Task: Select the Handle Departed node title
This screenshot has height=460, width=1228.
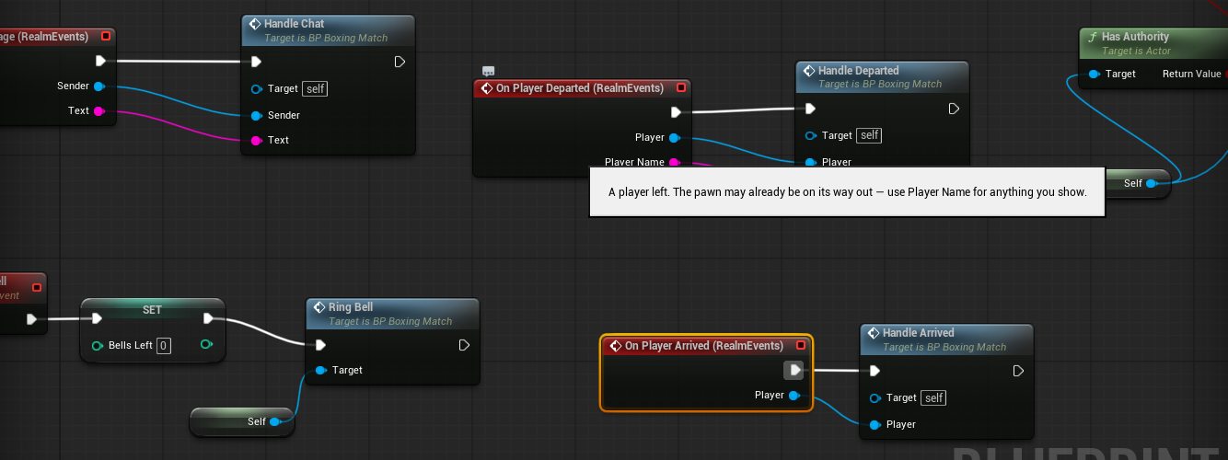Action: (859, 71)
